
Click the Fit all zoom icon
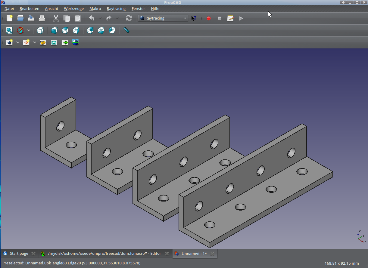pyautogui.click(x=9, y=30)
